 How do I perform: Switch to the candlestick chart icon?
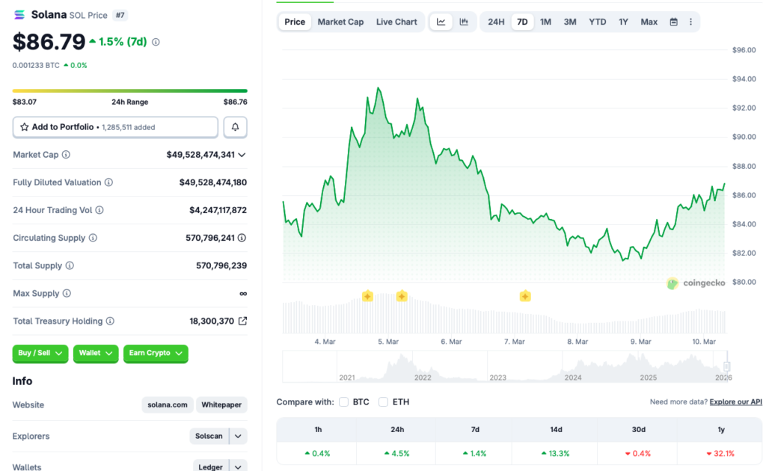click(464, 22)
